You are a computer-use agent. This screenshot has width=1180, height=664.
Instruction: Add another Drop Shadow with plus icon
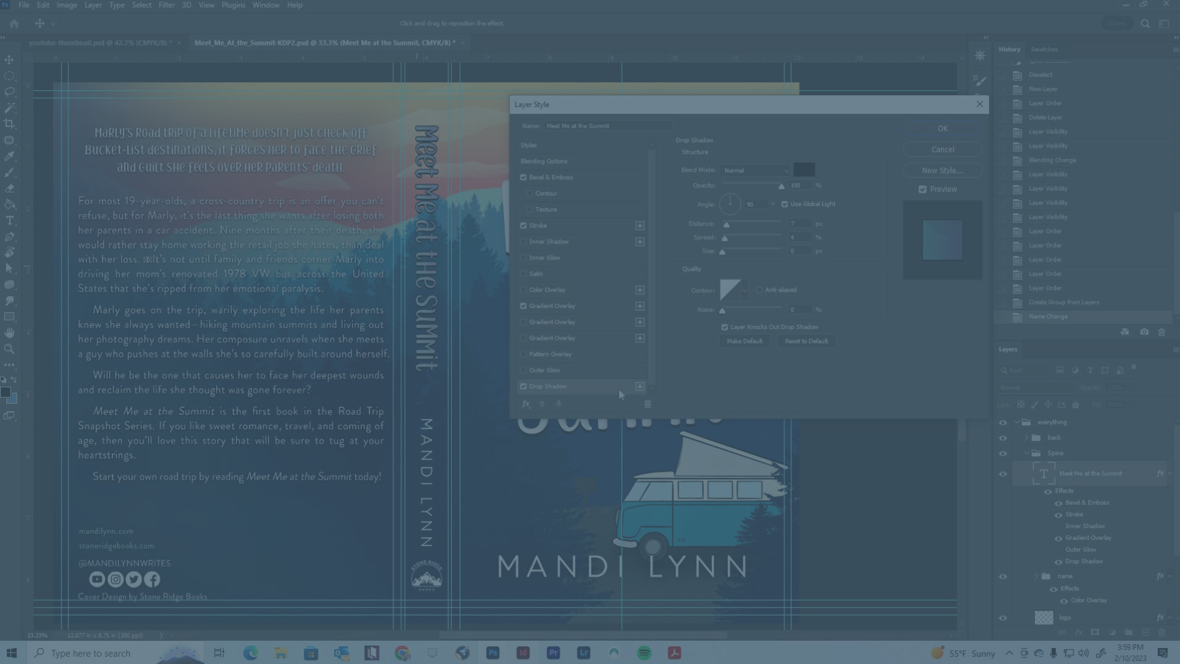point(640,386)
